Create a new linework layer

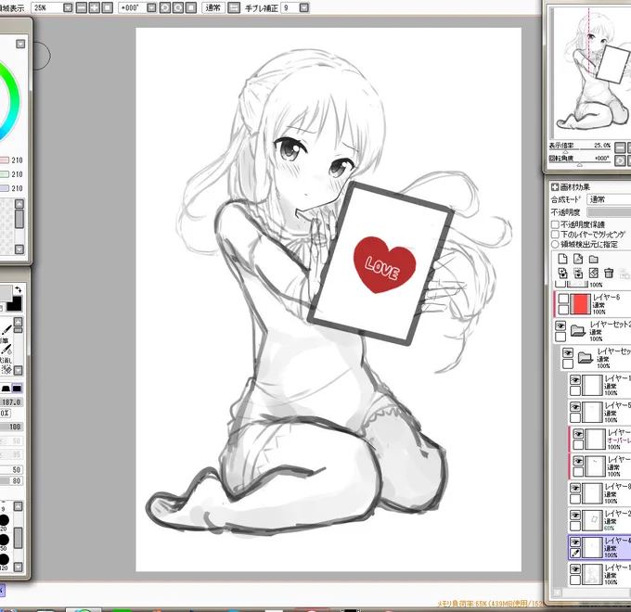click(x=578, y=259)
